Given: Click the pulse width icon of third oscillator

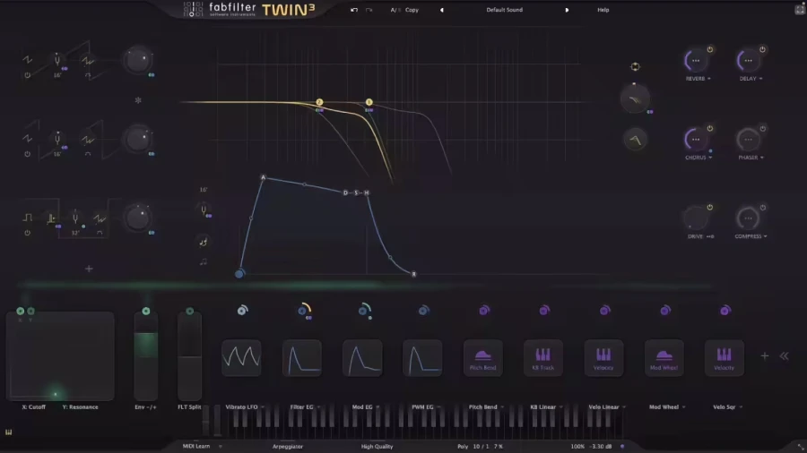Looking at the screenshot, I should (51, 218).
